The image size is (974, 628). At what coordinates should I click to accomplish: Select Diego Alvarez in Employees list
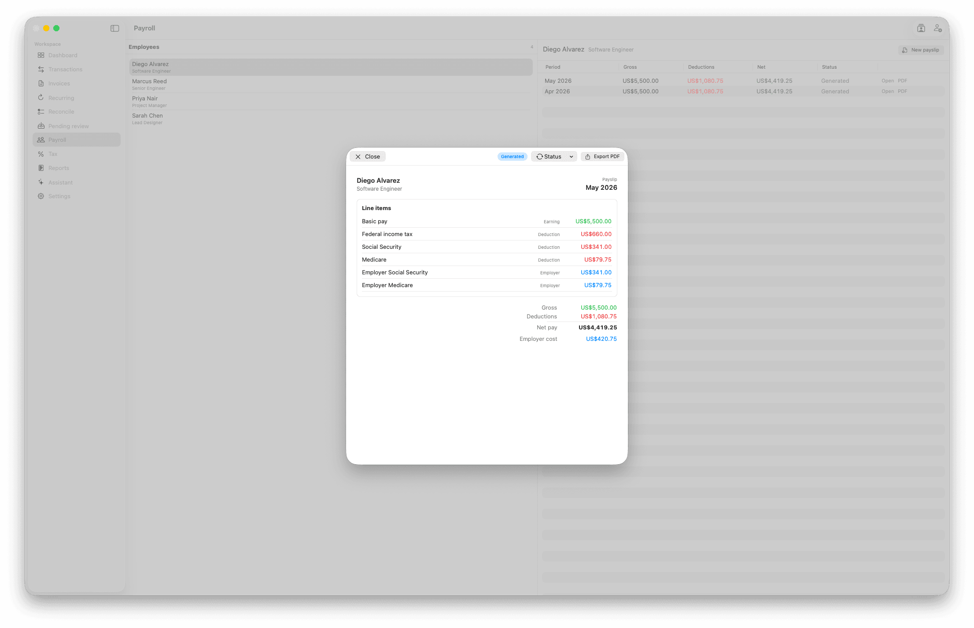click(x=331, y=67)
